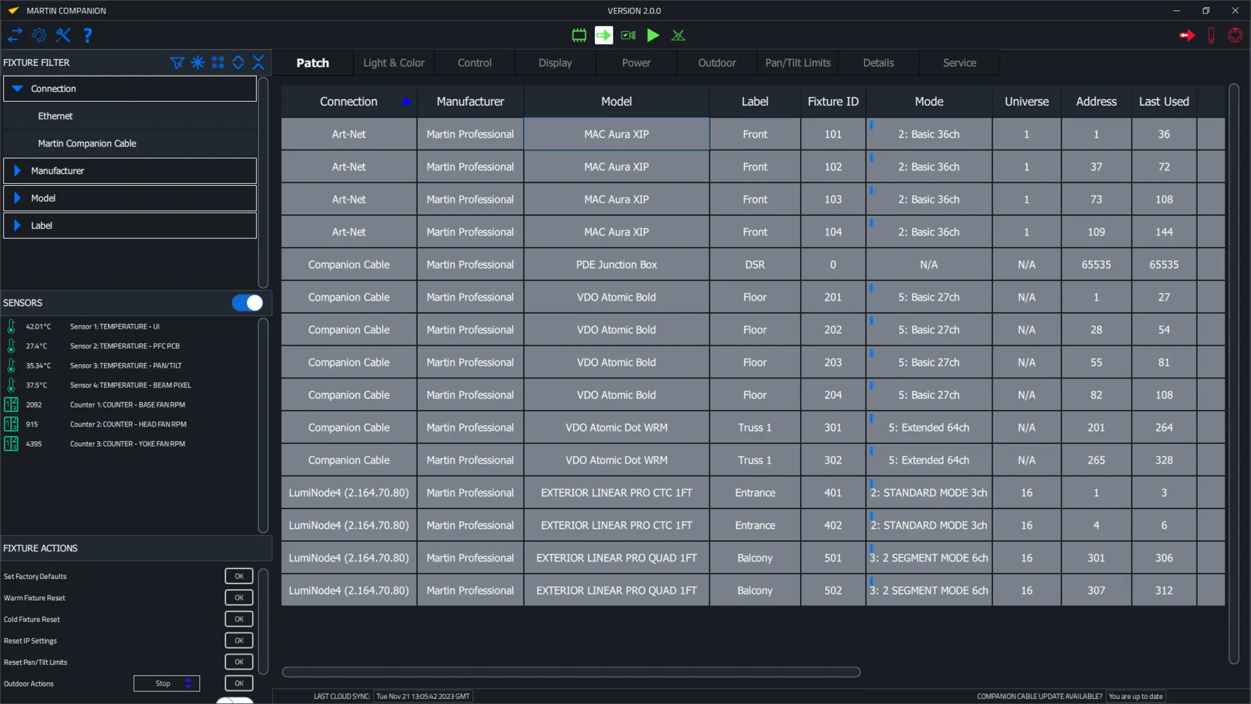Click the highlighted green arrow icon
The image size is (1251, 704).
pos(604,35)
